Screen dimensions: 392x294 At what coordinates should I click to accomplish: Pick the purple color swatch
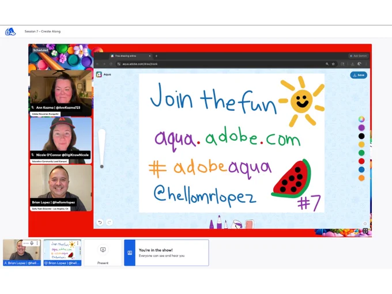pyautogui.click(x=361, y=128)
